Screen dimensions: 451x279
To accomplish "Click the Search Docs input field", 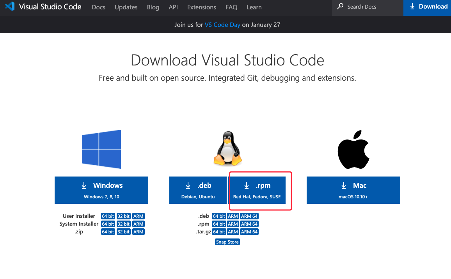I will point(368,8).
